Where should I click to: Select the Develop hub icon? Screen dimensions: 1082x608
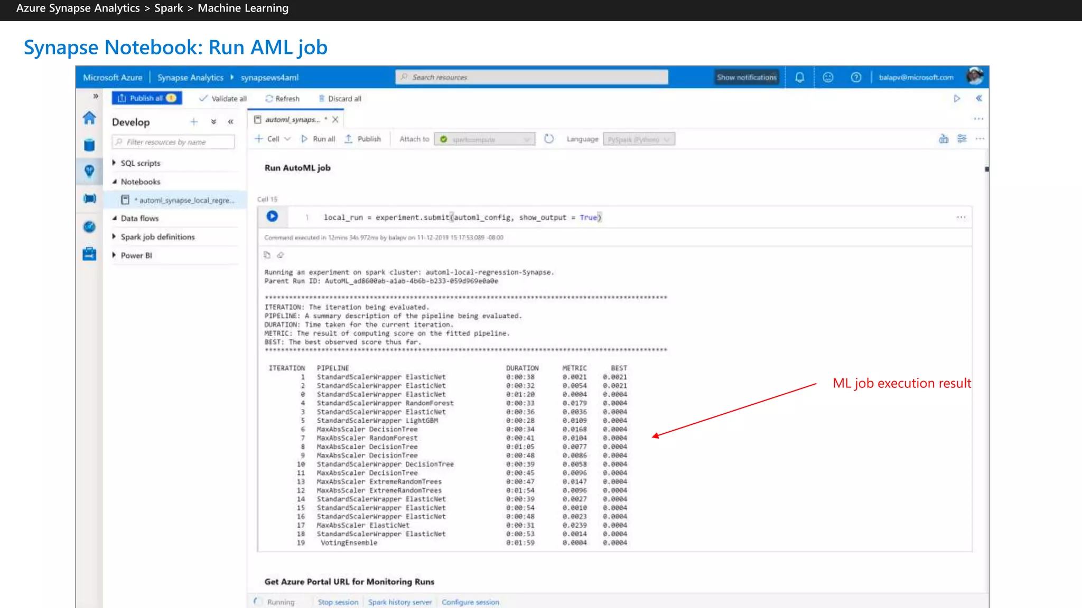point(89,171)
